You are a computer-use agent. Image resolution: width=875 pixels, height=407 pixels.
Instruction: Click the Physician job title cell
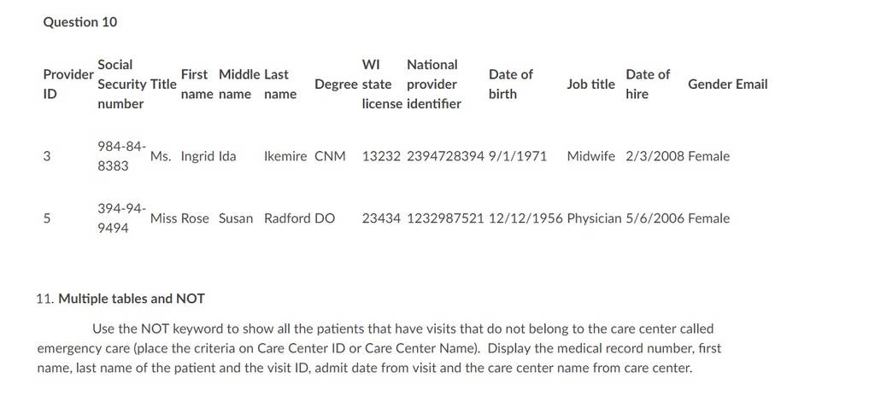594,218
